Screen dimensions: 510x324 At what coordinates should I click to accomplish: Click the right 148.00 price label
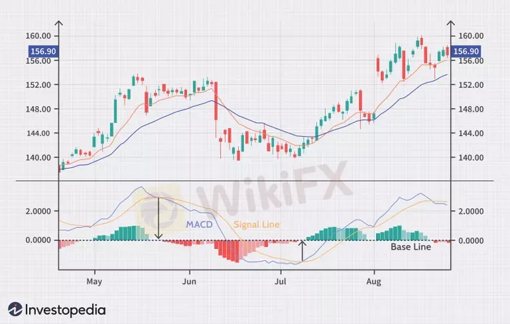471,109
